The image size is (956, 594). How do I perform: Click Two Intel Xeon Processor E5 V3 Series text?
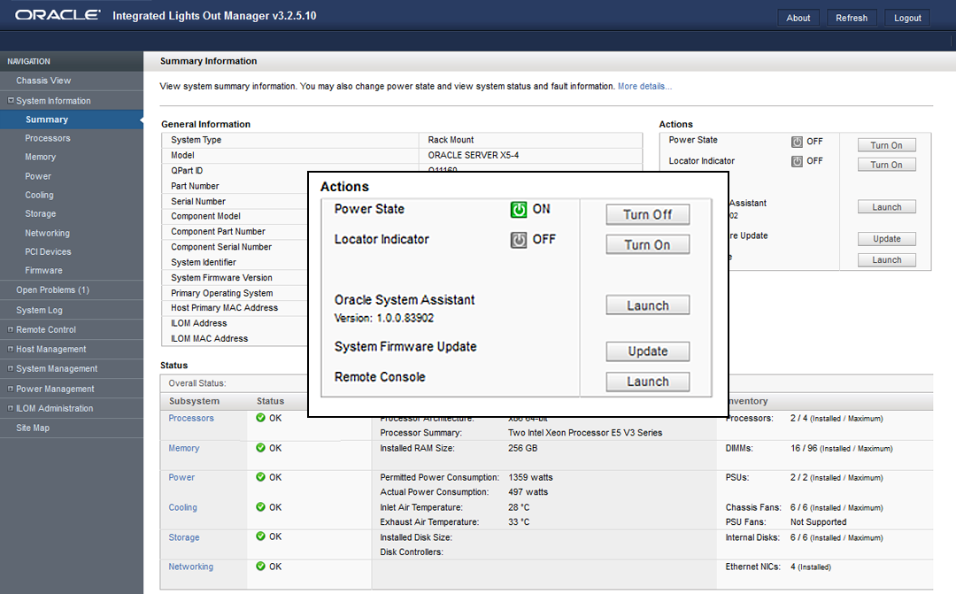click(585, 432)
